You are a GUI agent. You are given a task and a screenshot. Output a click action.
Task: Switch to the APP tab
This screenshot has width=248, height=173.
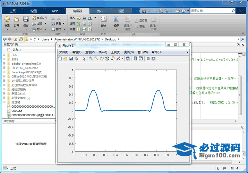coord(55,11)
